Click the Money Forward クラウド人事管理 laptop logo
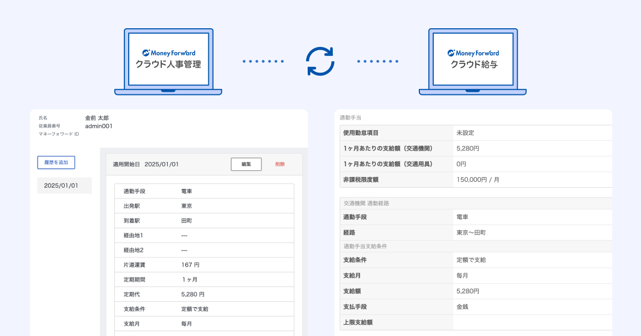This screenshot has width=641, height=336. pos(168,59)
